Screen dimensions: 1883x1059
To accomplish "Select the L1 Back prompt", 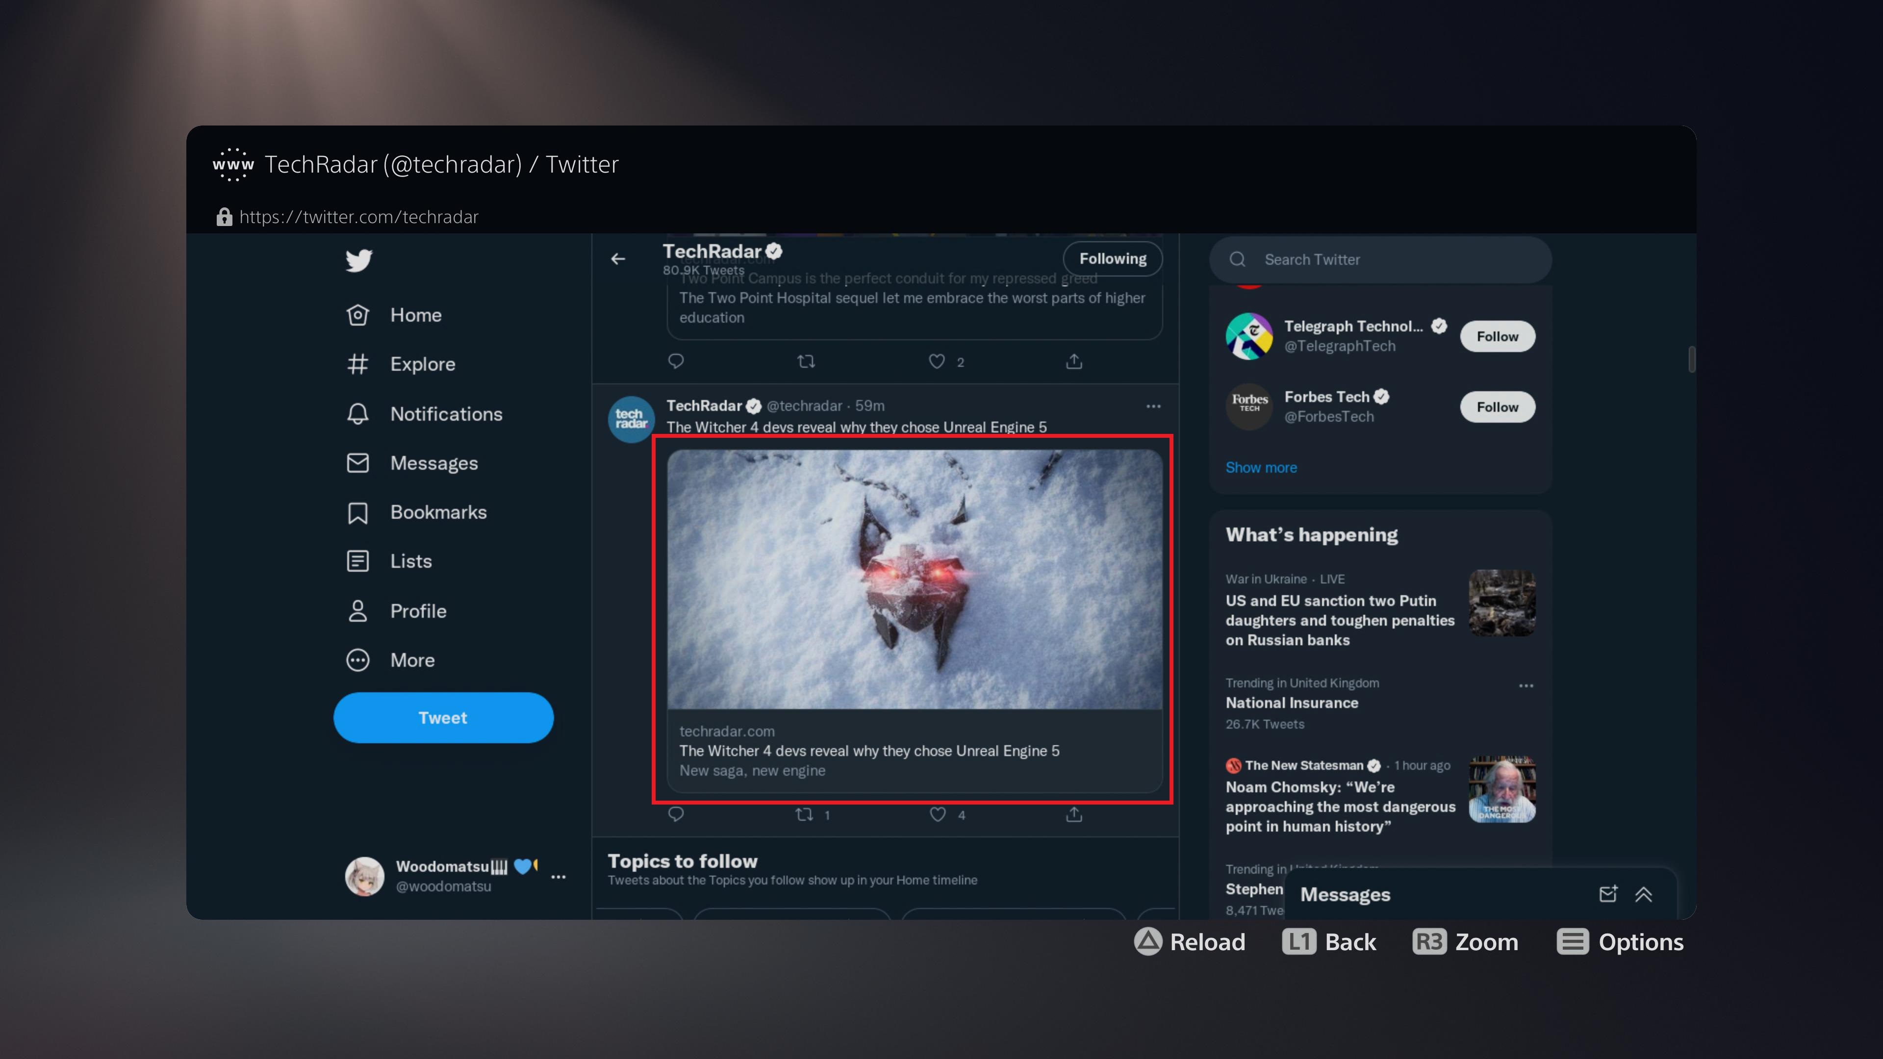I will coord(1329,941).
